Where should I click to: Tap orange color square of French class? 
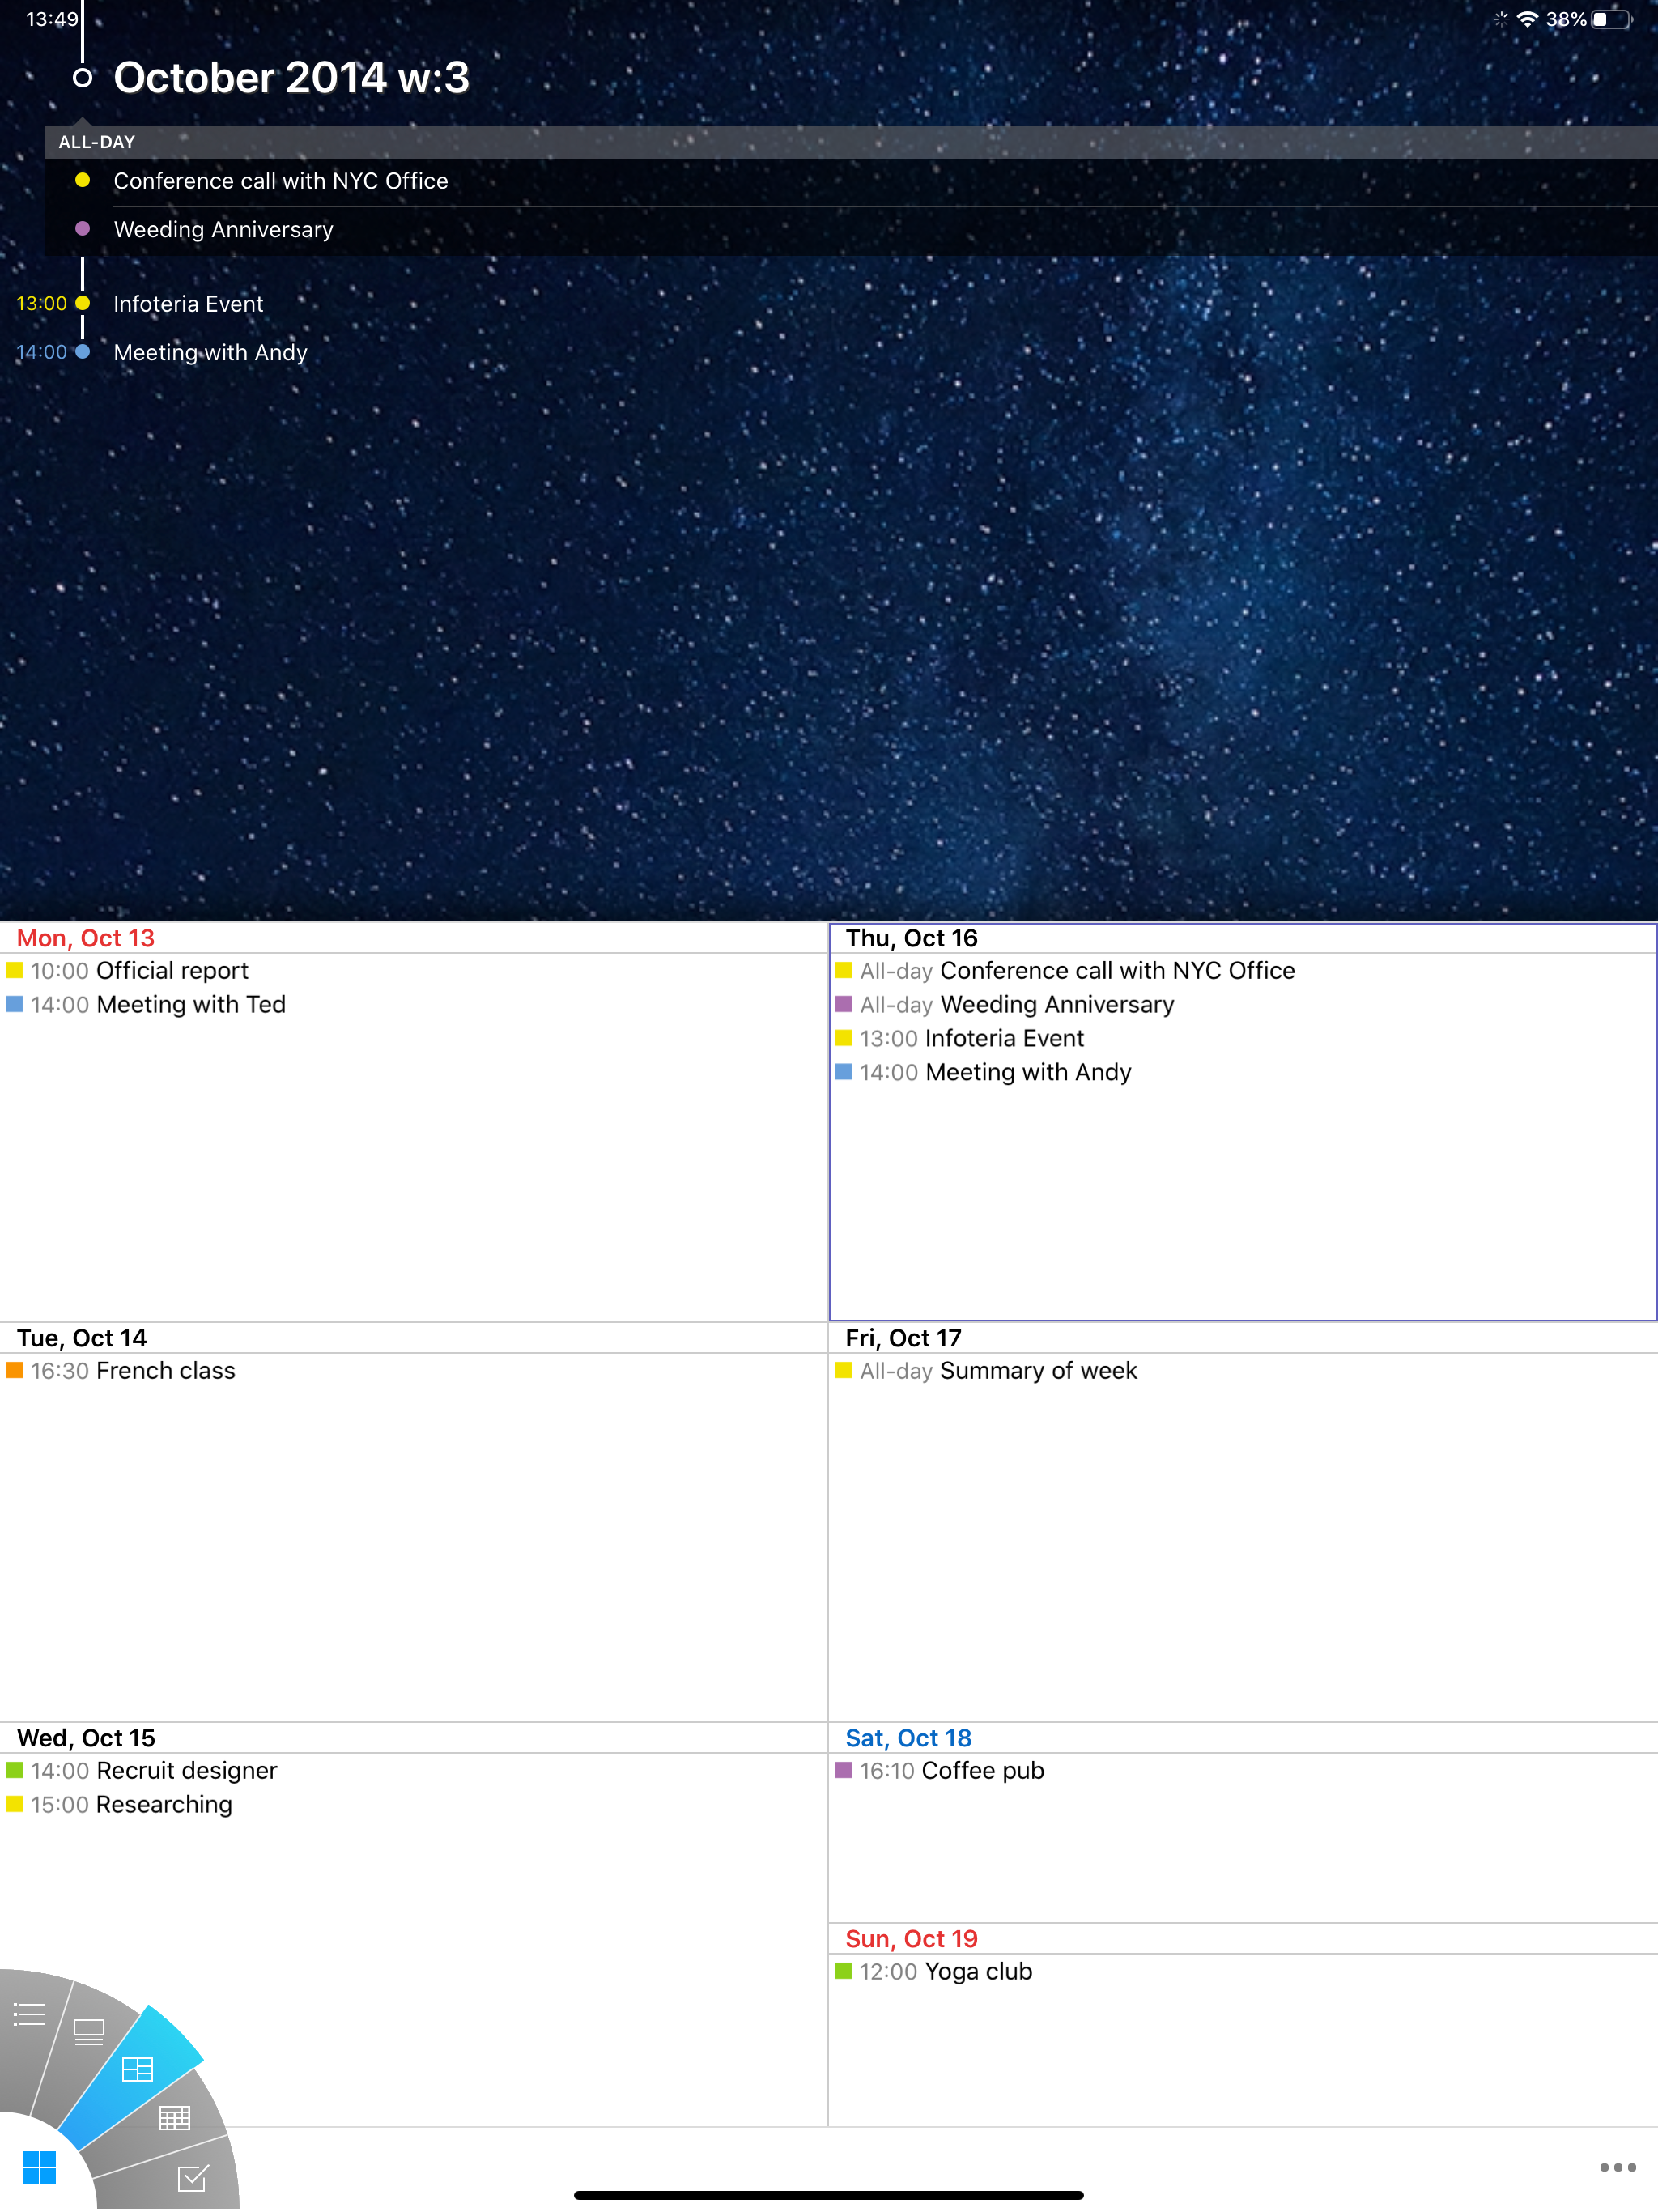point(15,1370)
